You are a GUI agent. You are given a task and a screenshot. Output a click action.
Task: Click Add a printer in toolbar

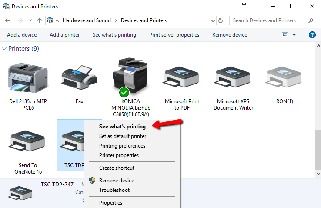point(64,35)
